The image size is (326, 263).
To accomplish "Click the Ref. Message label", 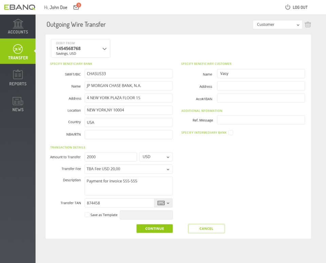I will pos(203,120).
